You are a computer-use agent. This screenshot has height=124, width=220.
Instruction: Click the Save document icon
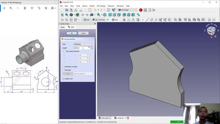point(71,10)
